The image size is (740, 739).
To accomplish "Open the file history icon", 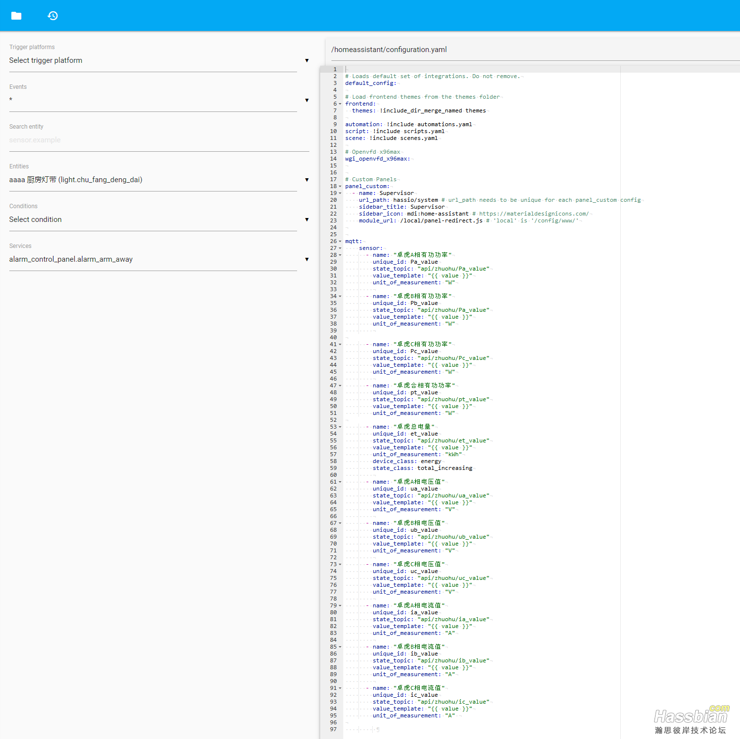I will pyautogui.click(x=53, y=16).
